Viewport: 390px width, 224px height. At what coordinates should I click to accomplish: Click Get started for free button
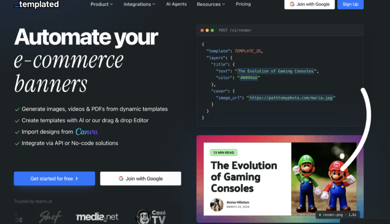(54, 178)
